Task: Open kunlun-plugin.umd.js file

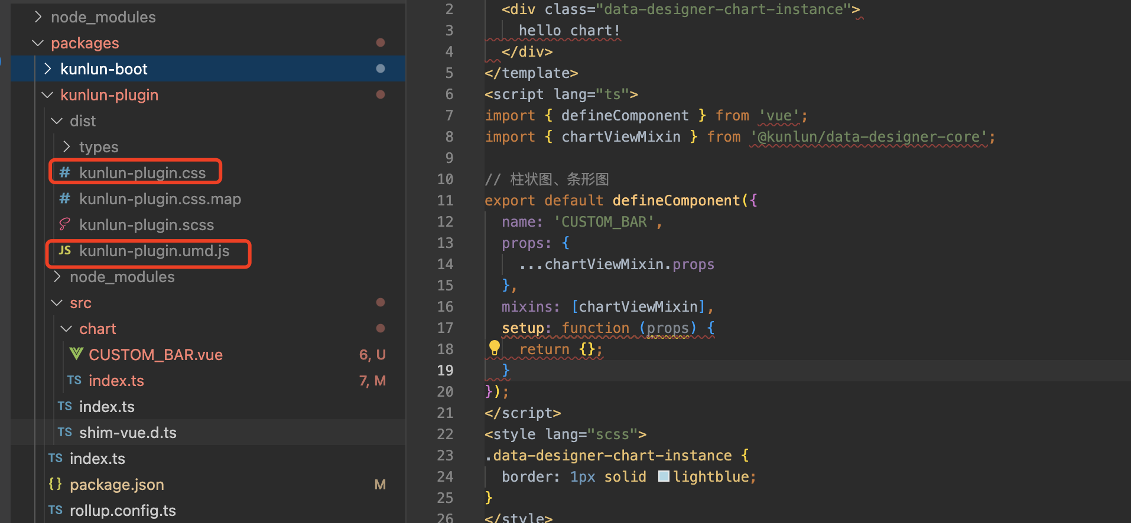Action: pyautogui.click(x=154, y=251)
